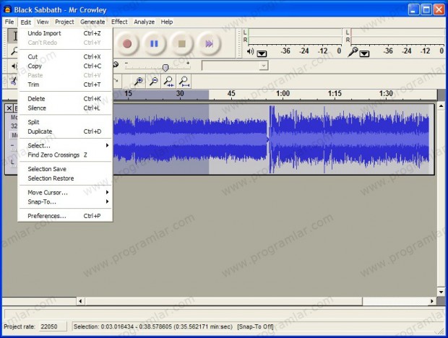Select the Zoom In magnifier icon
The height and width of the screenshot is (338, 448).
139,82
